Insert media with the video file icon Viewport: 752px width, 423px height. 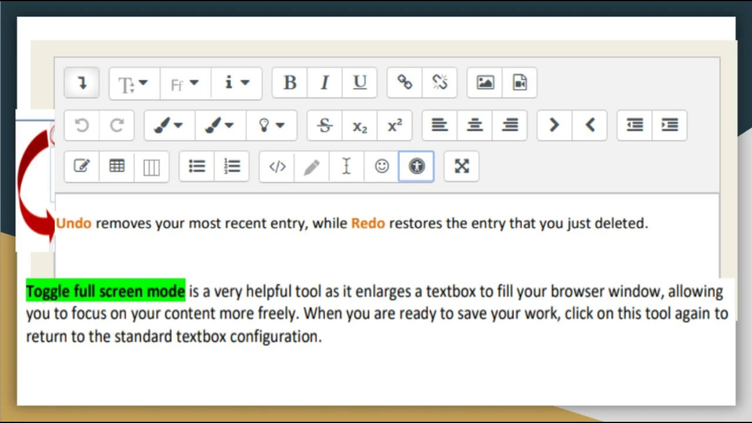click(520, 83)
